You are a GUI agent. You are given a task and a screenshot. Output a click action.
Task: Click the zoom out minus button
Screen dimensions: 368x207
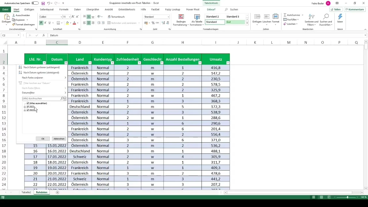(335, 197)
